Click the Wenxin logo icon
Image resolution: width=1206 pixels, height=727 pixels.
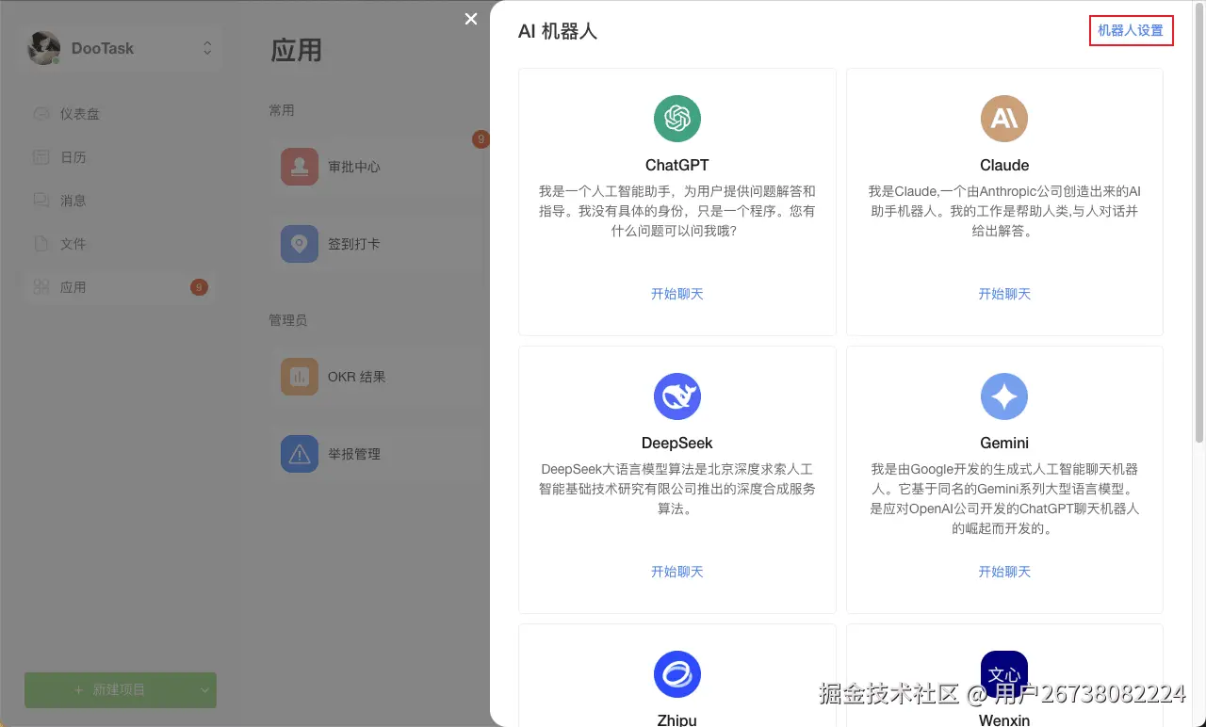click(1004, 674)
